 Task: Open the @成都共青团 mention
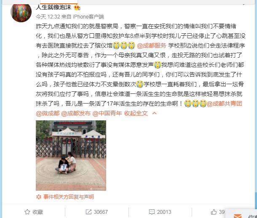224,104
